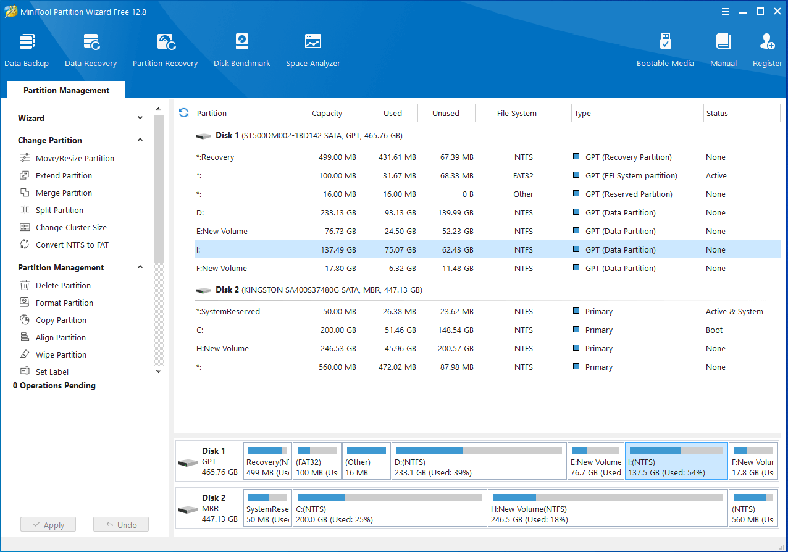This screenshot has width=788, height=552.
Task: Click the Apply button
Action: coord(48,525)
